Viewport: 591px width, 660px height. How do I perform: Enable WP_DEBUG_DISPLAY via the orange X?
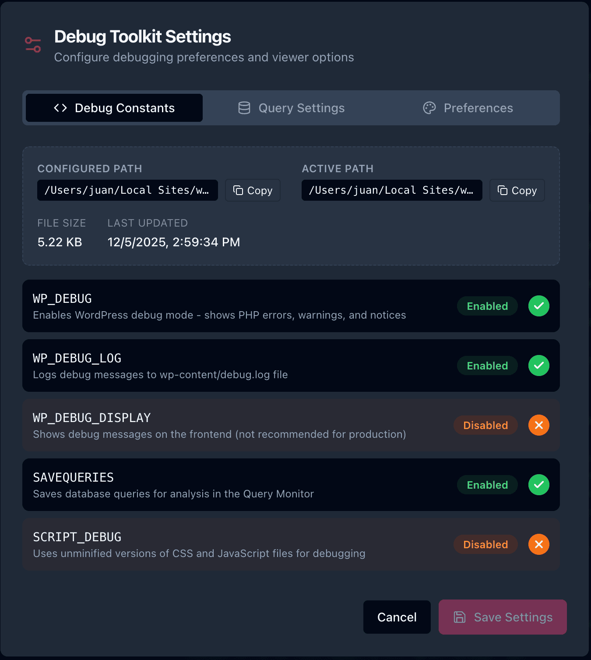[x=539, y=425]
